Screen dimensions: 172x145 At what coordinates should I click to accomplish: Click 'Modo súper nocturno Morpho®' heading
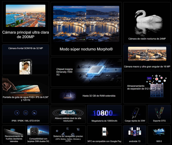[86, 49]
